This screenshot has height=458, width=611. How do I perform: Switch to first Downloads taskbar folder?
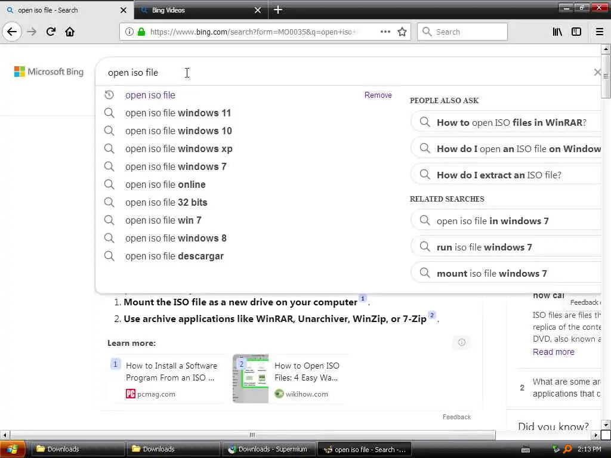point(78,449)
